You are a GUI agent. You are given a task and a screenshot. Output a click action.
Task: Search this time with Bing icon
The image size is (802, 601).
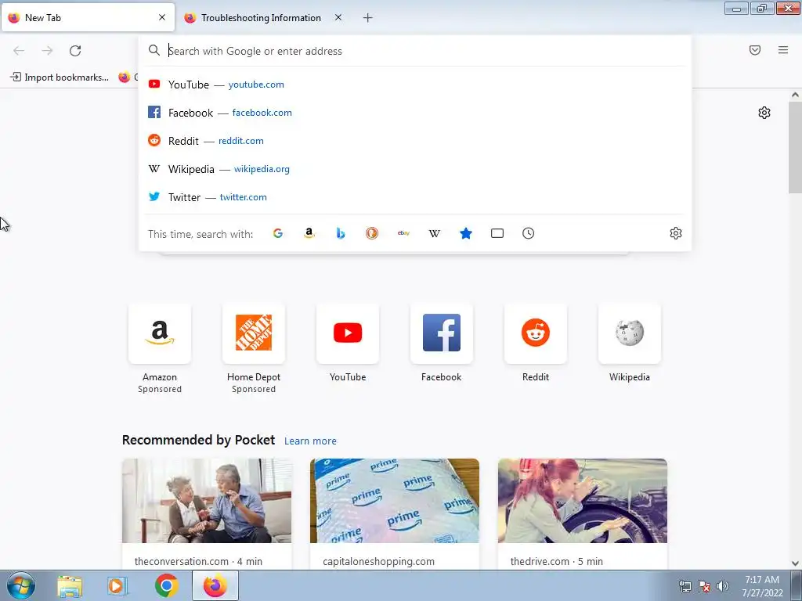click(x=341, y=233)
